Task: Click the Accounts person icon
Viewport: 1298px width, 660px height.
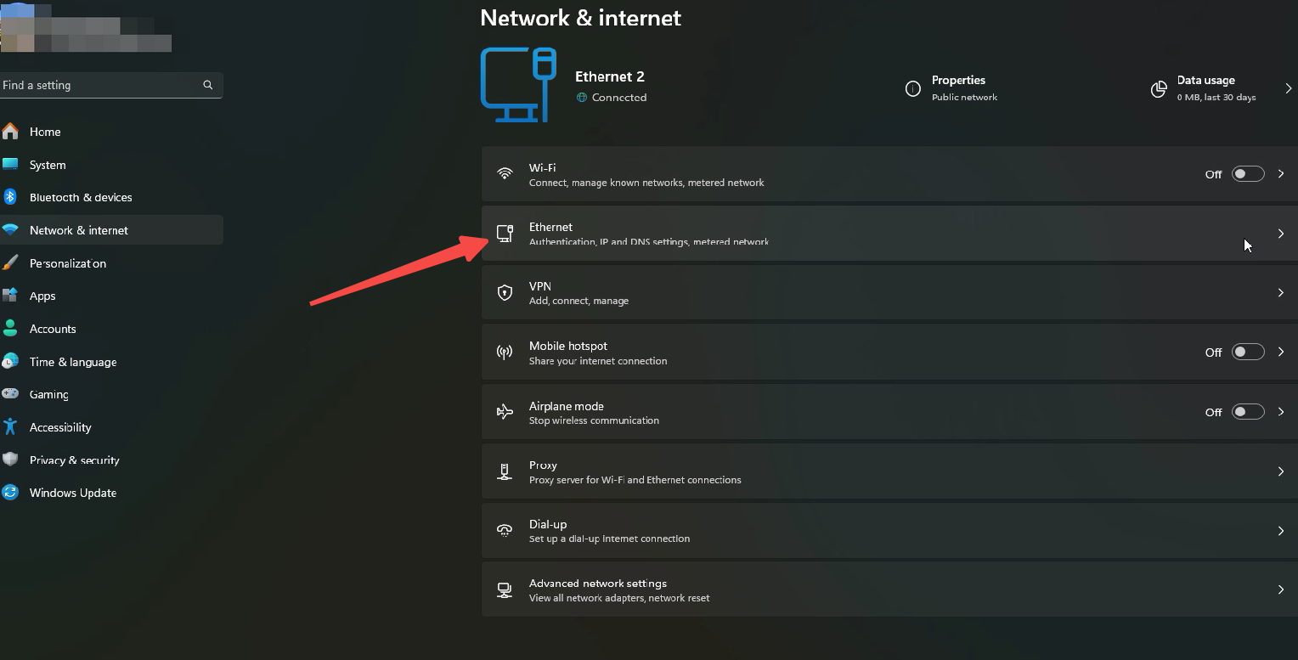Action: coord(10,329)
